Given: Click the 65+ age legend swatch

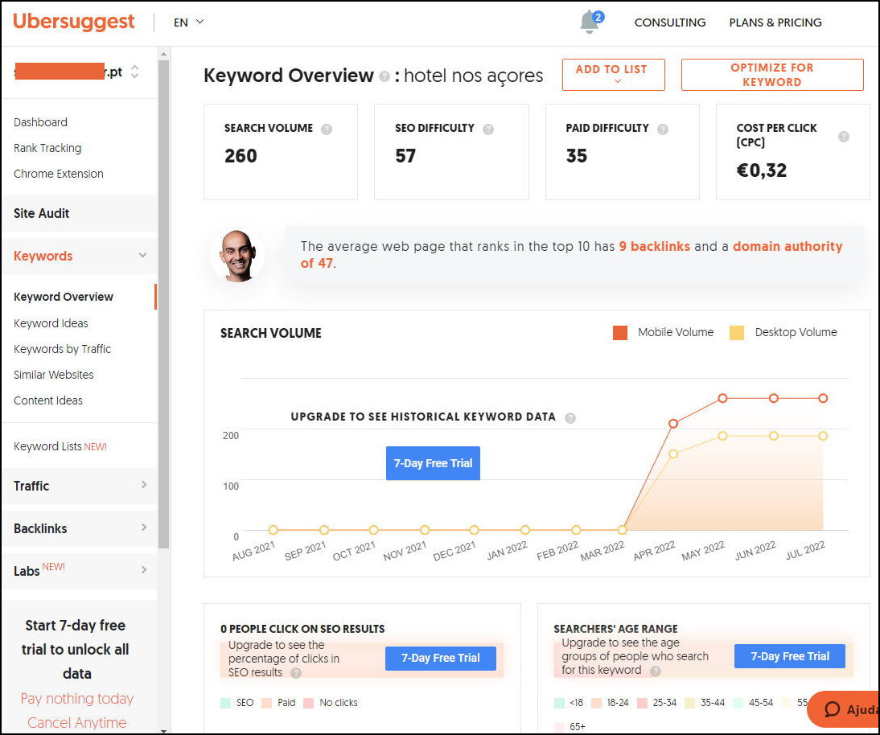Looking at the screenshot, I should click(560, 727).
